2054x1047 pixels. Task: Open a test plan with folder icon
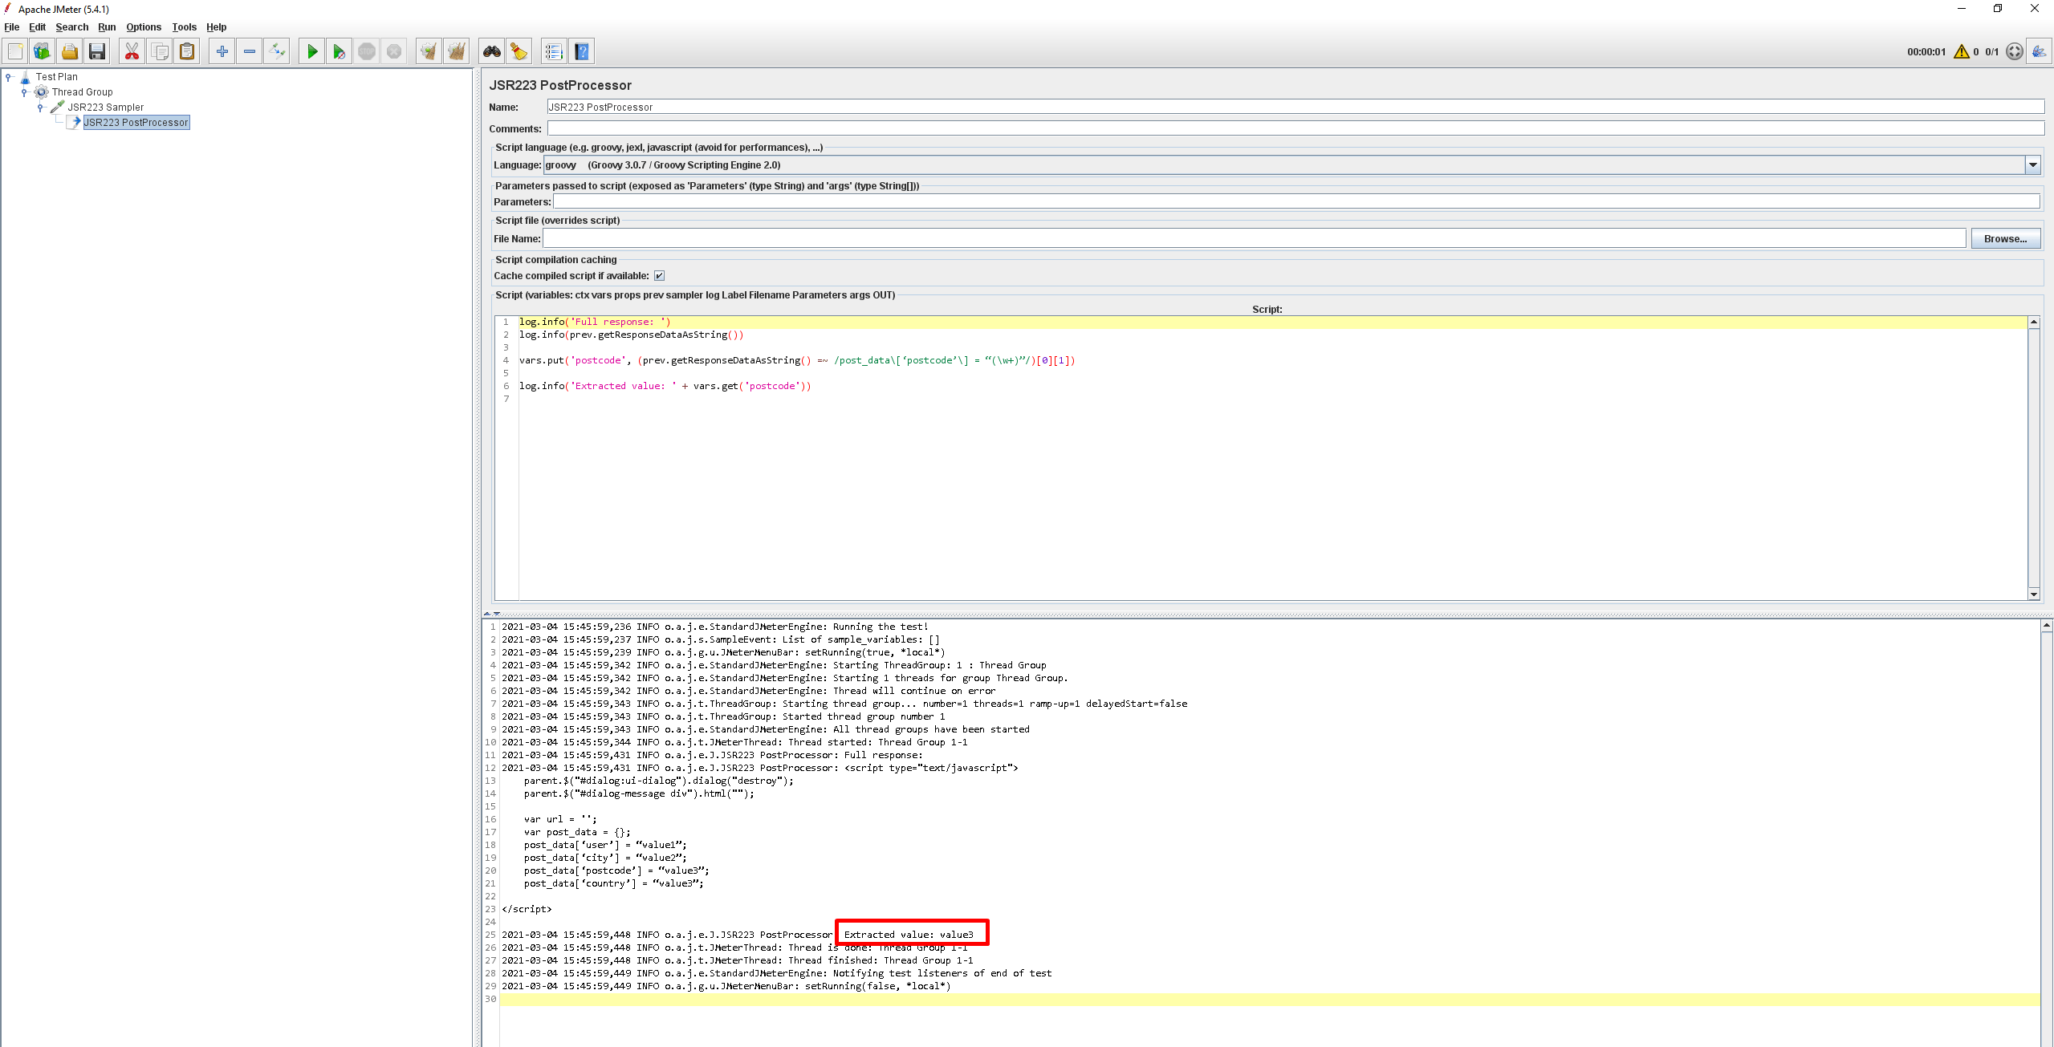[70, 51]
